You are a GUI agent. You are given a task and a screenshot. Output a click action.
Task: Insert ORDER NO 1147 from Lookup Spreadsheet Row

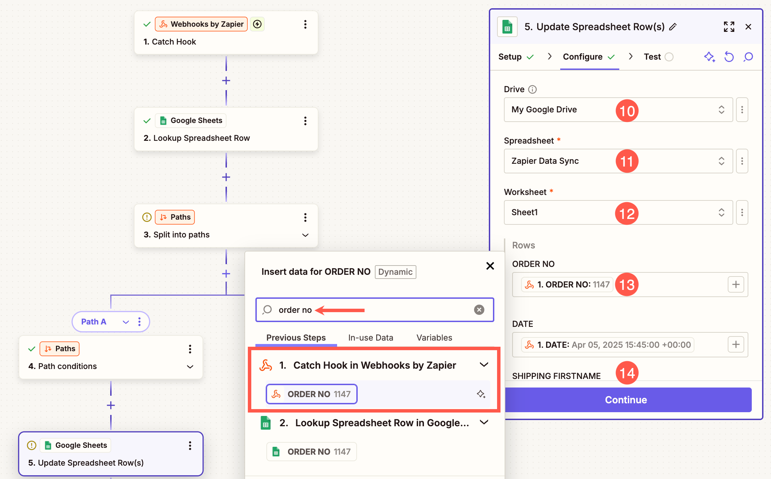[312, 452]
